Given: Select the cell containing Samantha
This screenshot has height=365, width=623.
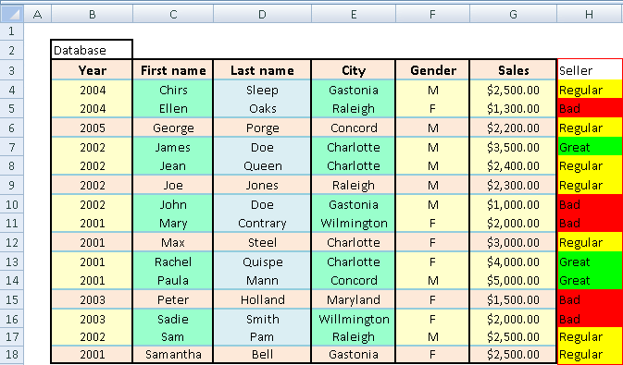Looking at the screenshot, I should pos(173,354).
